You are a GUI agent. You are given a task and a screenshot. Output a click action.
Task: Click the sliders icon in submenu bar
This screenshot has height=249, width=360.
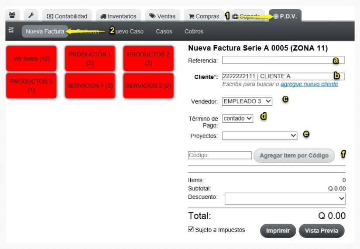coord(11,30)
